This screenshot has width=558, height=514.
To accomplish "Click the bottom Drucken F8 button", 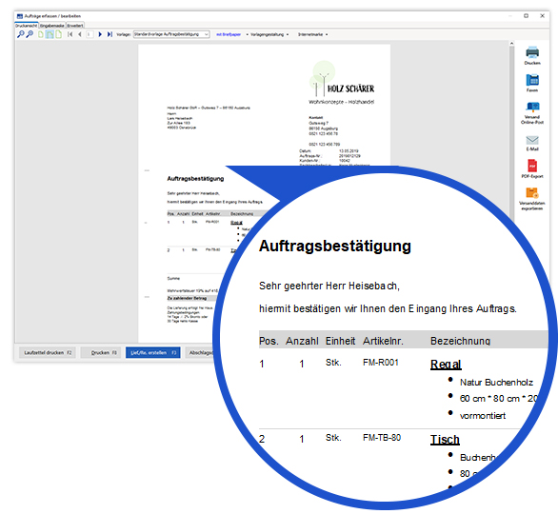I will point(101,352).
